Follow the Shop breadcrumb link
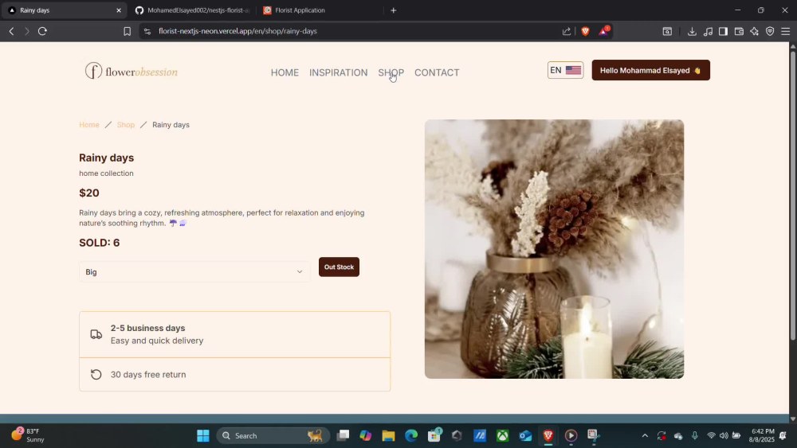797x448 pixels. point(126,125)
